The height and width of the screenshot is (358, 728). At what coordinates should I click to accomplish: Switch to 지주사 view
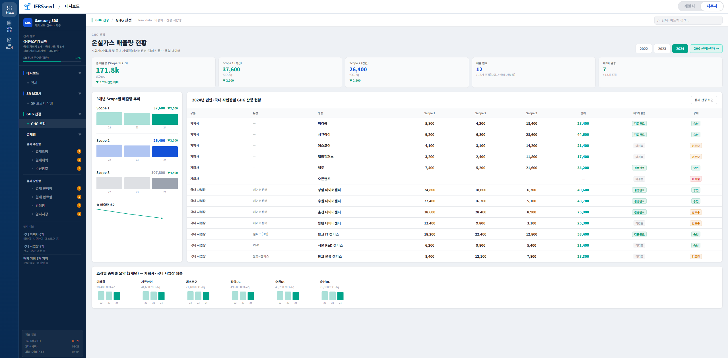click(712, 6)
